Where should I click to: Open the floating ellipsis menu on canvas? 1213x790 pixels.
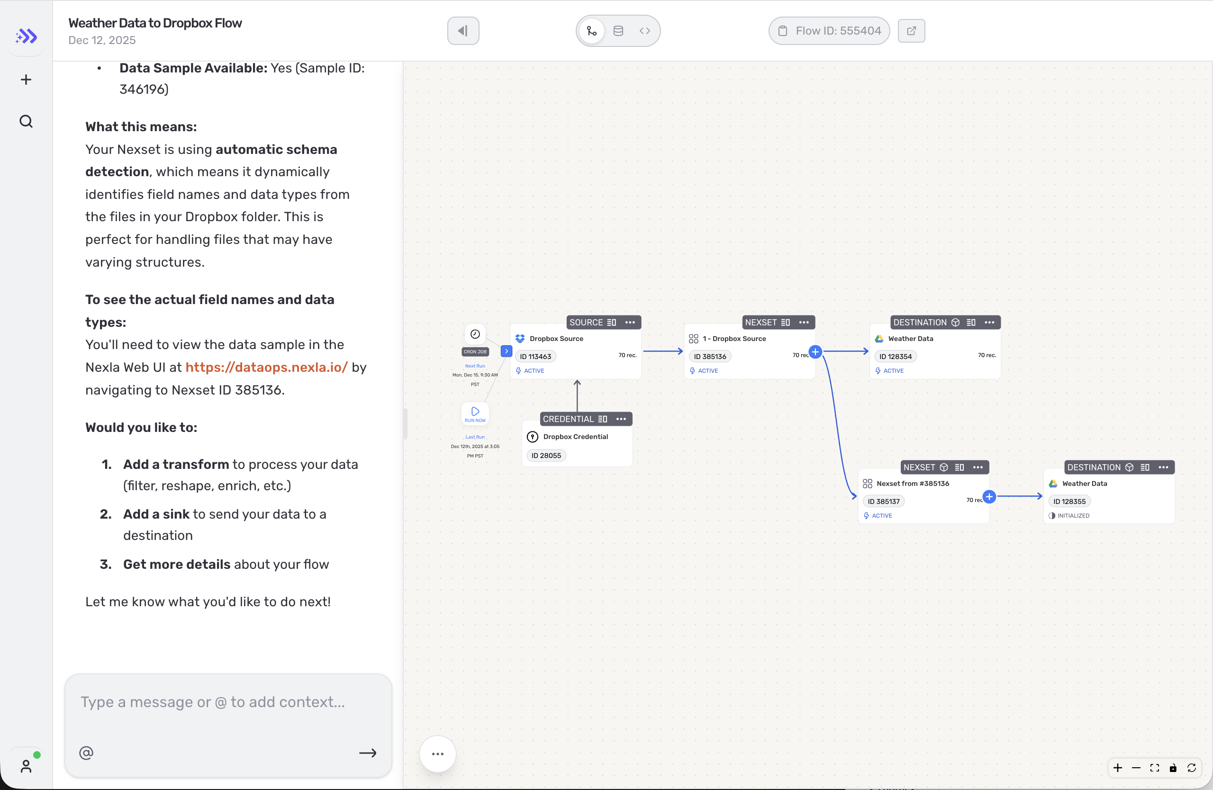[x=437, y=754]
